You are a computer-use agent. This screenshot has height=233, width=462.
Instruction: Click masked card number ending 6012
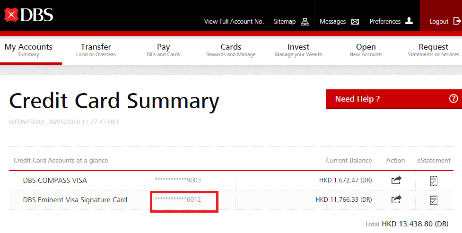pos(178,200)
